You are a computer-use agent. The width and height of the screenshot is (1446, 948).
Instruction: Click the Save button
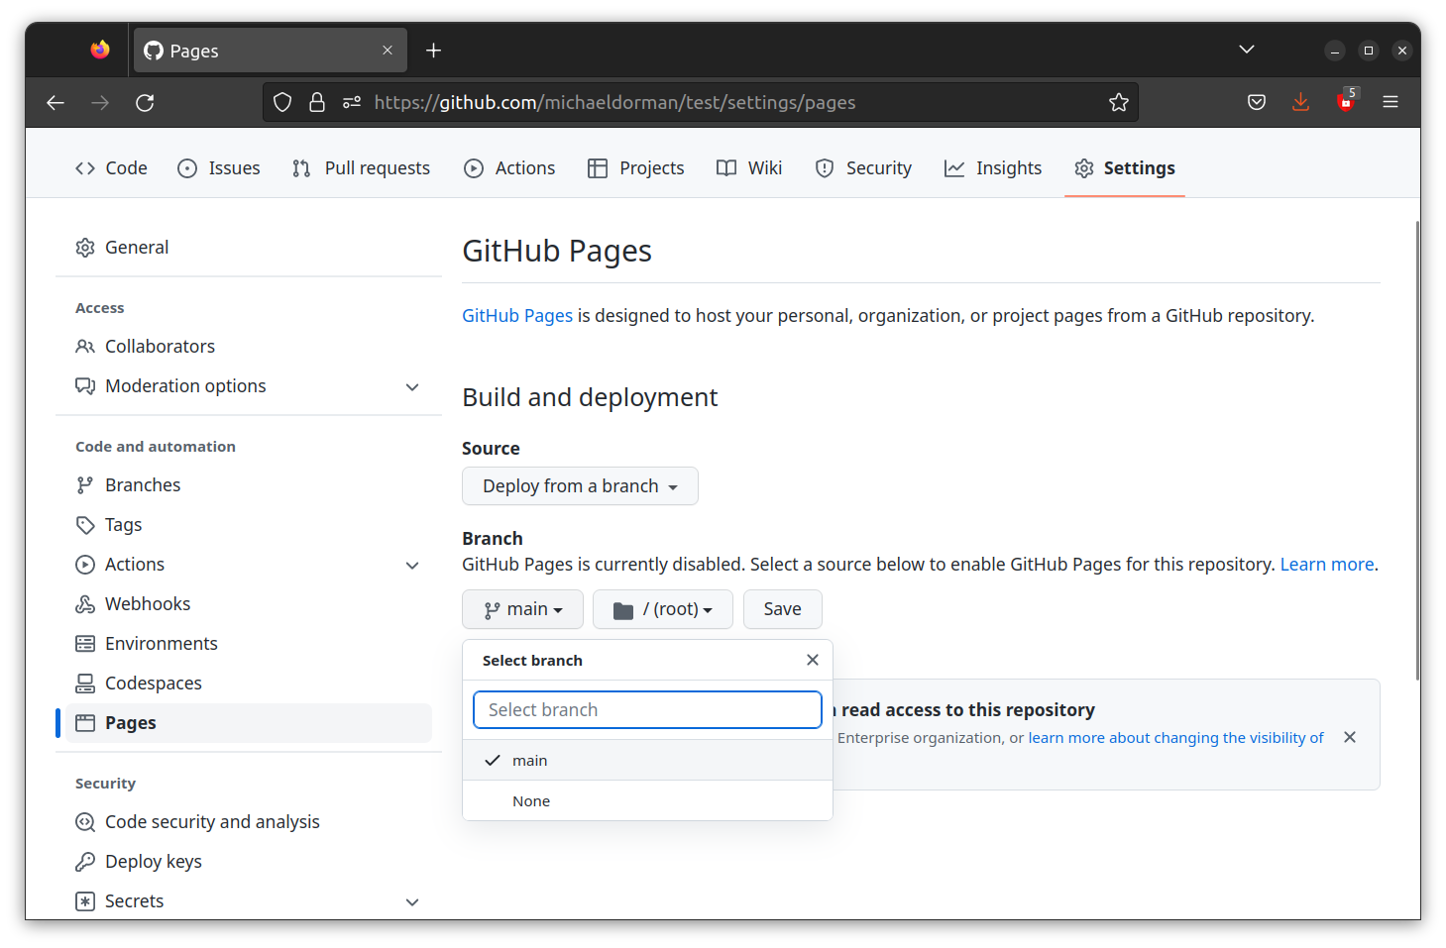pyautogui.click(x=782, y=608)
